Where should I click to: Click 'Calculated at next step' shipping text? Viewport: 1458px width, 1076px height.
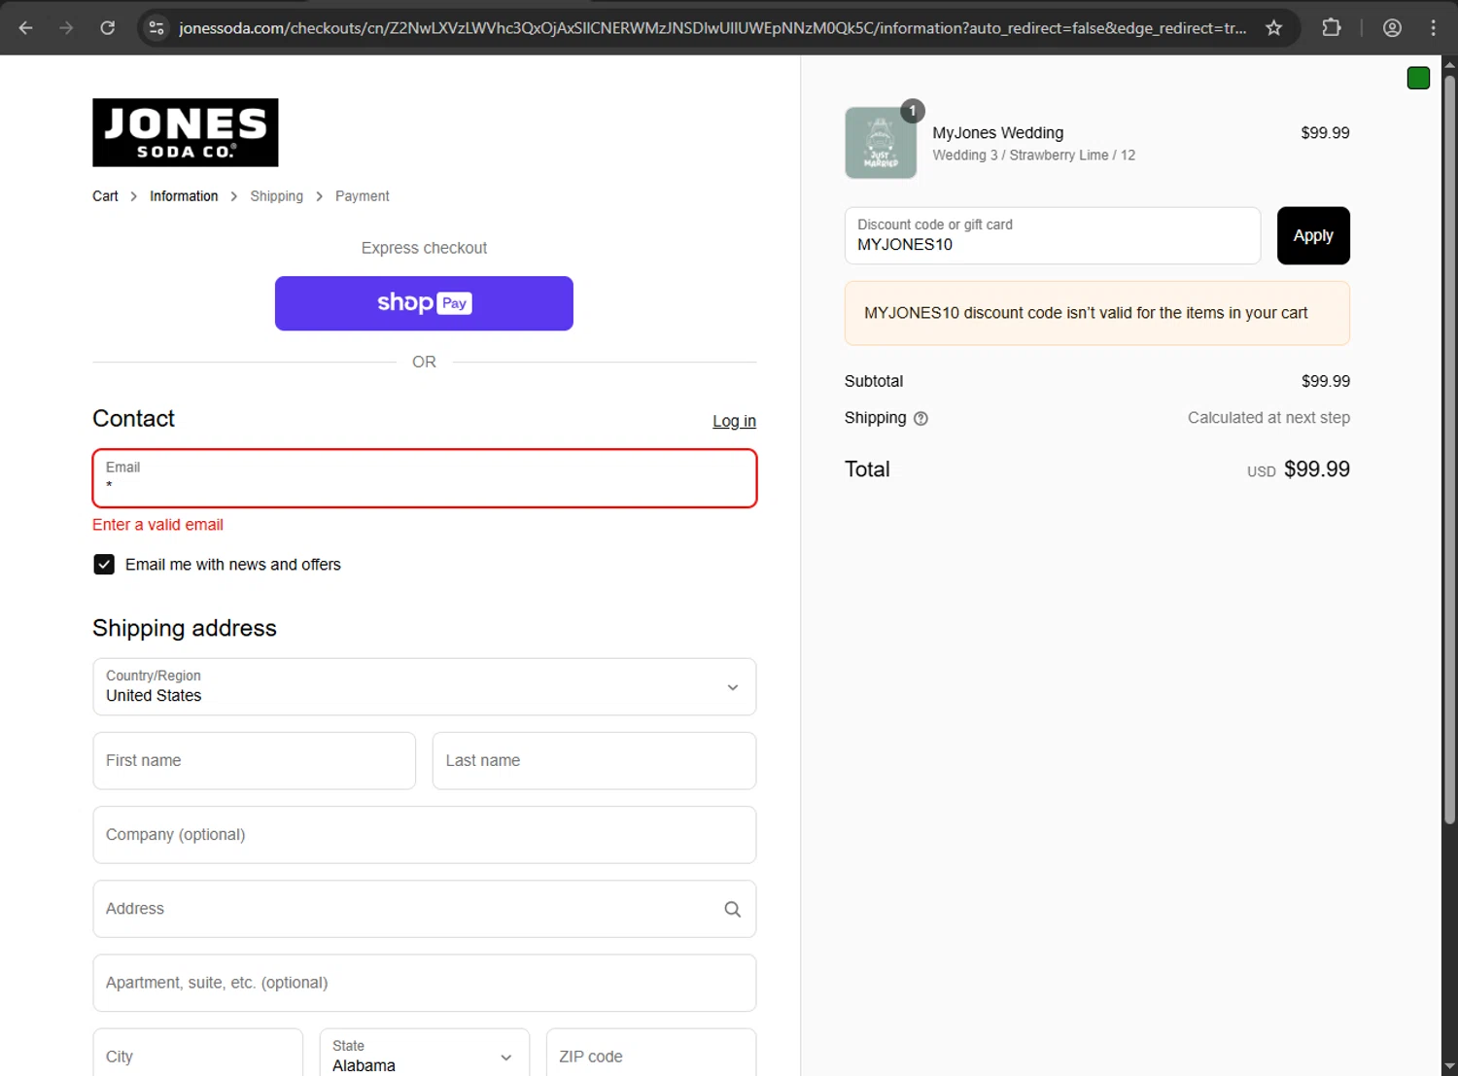(1268, 418)
